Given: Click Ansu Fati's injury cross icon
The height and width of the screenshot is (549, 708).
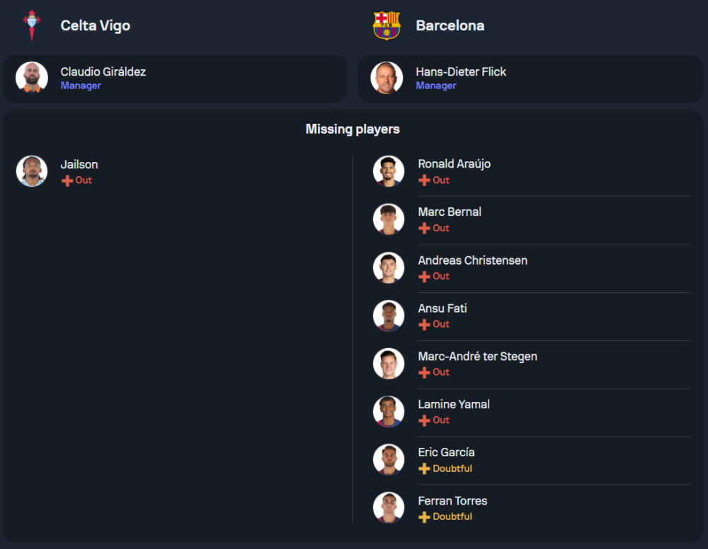Looking at the screenshot, I should point(424,325).
